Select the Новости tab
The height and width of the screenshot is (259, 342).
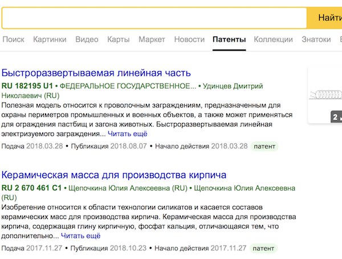click(x=189, y=39)
